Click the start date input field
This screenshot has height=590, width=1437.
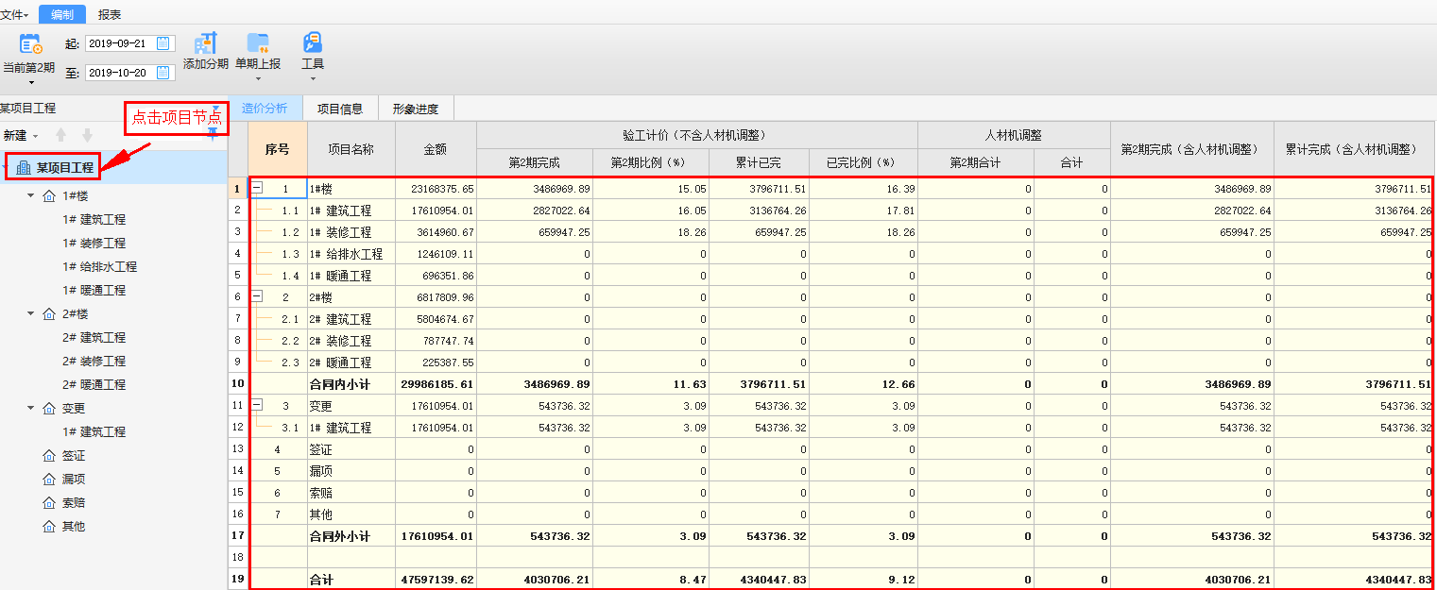pyautogui.click(x=119, y=43)
